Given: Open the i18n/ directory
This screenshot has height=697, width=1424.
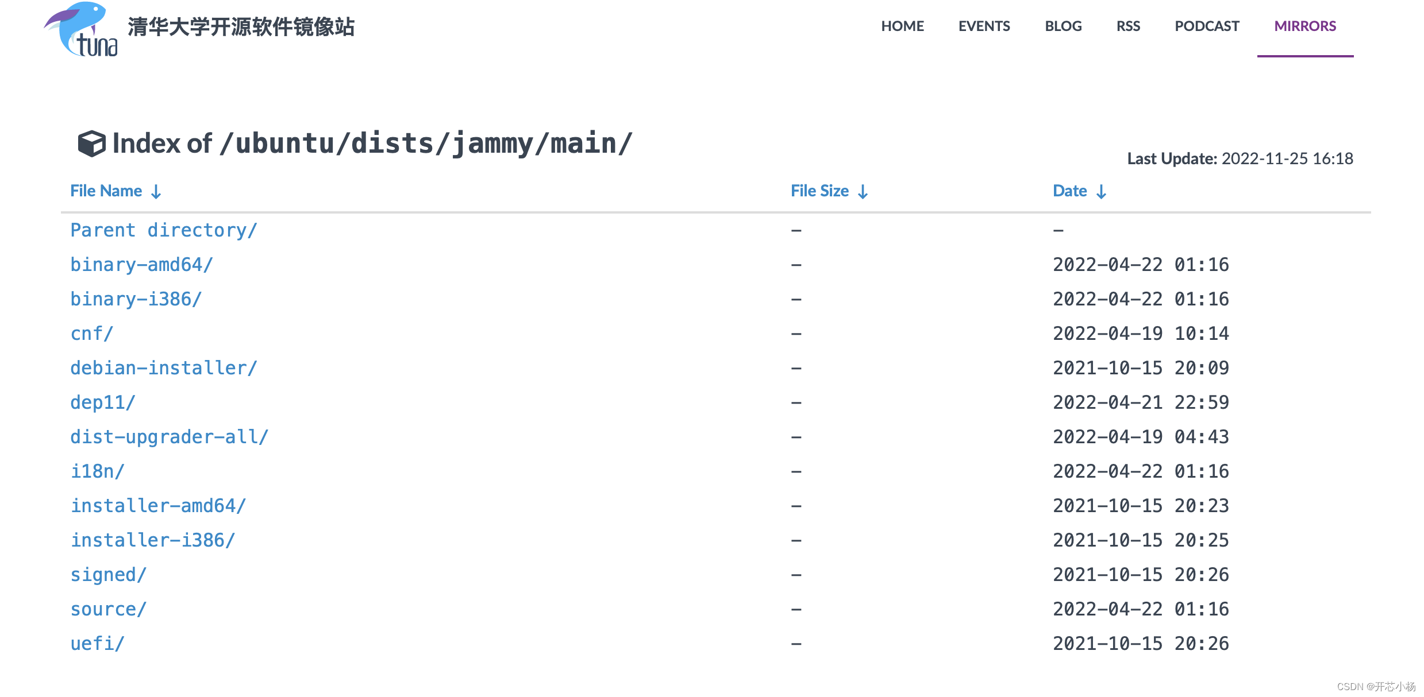Looking at the screenshot, I should (97, 471).
